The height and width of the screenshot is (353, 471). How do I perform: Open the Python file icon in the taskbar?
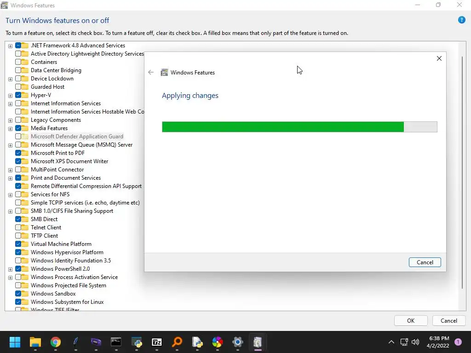[197, 342]
